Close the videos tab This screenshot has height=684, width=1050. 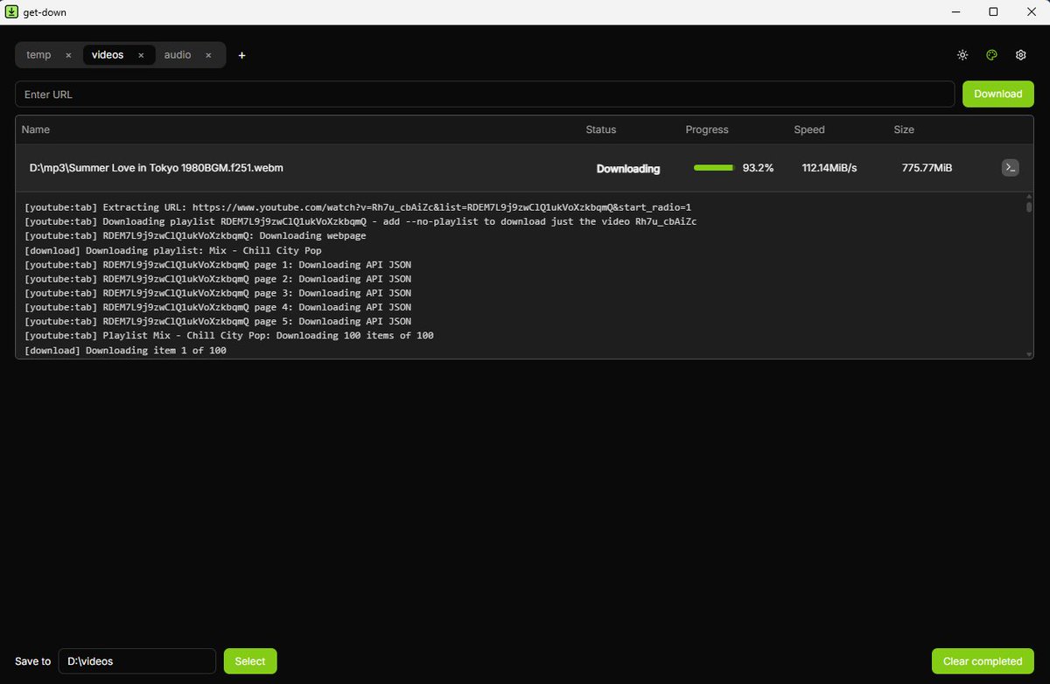pos(141,55)
